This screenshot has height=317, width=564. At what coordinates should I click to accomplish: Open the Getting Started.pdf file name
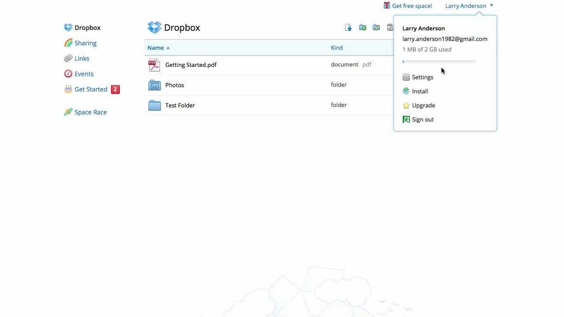[191, 65]
